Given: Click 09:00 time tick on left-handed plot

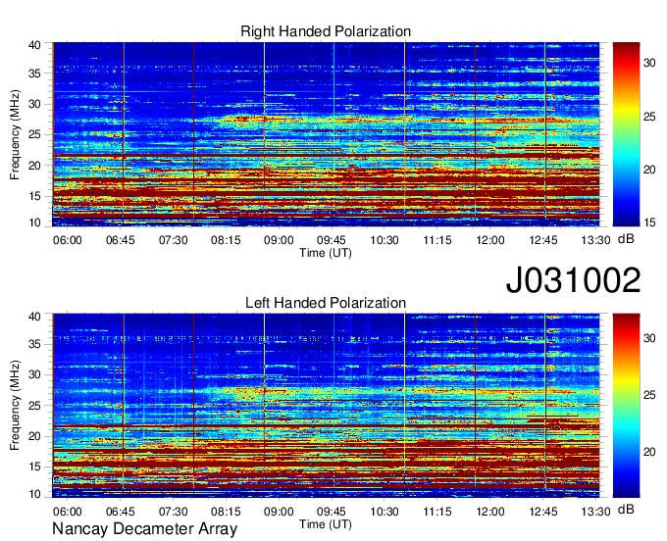Looking at the screenshot, I should click(279, 512).
